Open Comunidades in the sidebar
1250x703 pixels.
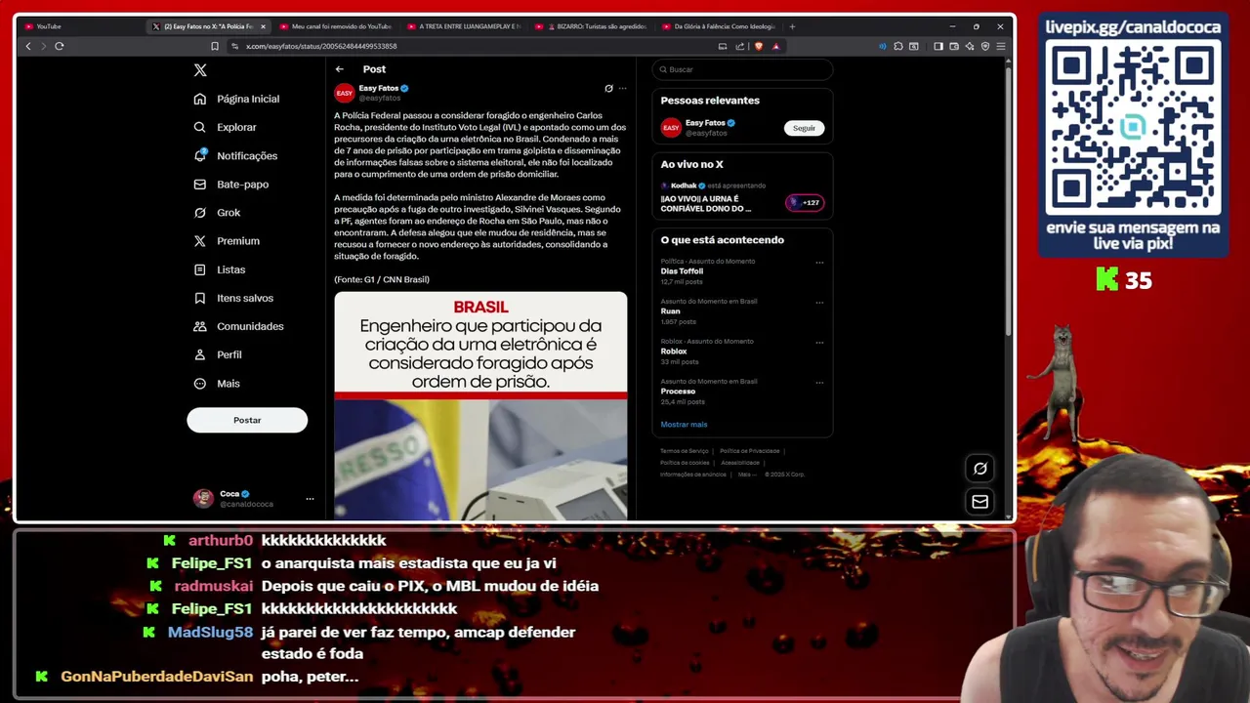click(238, 326)
